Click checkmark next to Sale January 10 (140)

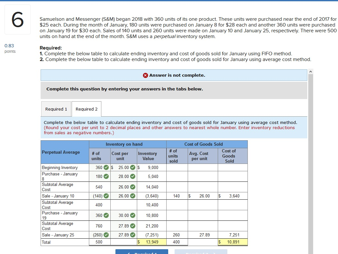(x=107, y=196)
